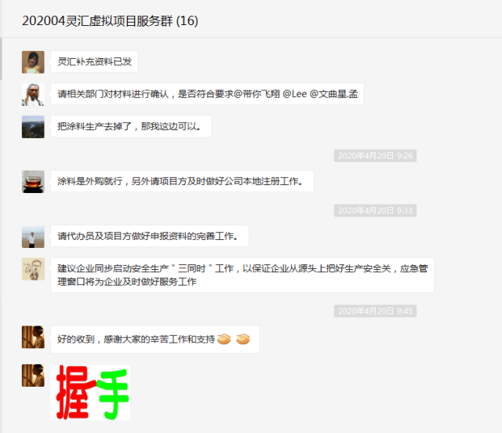
Task: Click the 9:26 timestamp label
Action: (x=375, y=155)
